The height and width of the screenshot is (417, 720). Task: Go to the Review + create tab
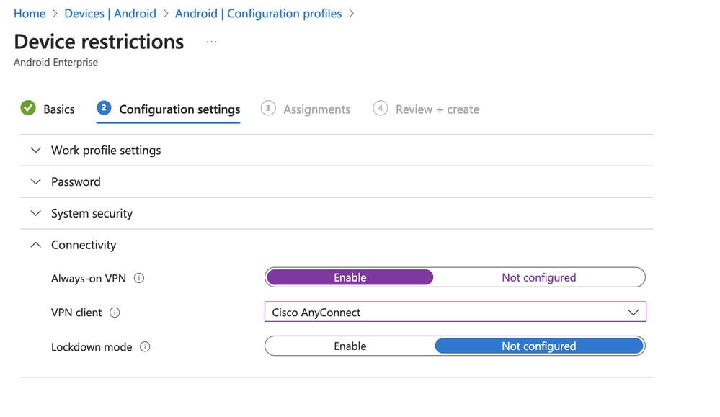click(437, 109)
